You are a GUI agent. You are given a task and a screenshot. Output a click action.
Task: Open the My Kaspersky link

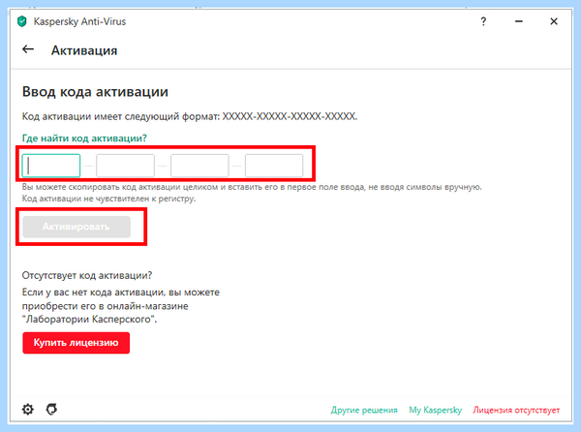coord(436,410)
